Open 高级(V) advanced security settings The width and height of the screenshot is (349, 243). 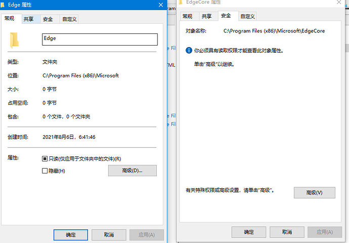point(314,193)
